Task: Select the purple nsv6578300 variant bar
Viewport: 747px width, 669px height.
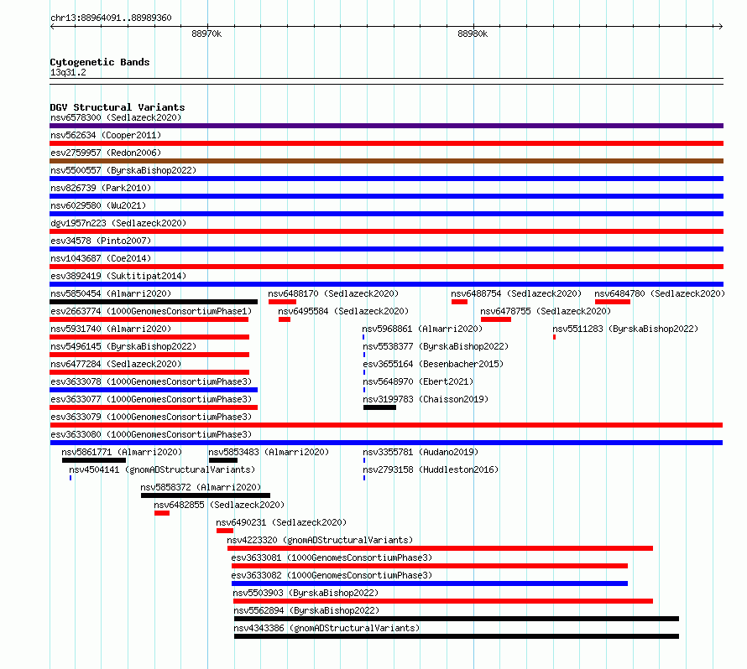Action: 386,126
